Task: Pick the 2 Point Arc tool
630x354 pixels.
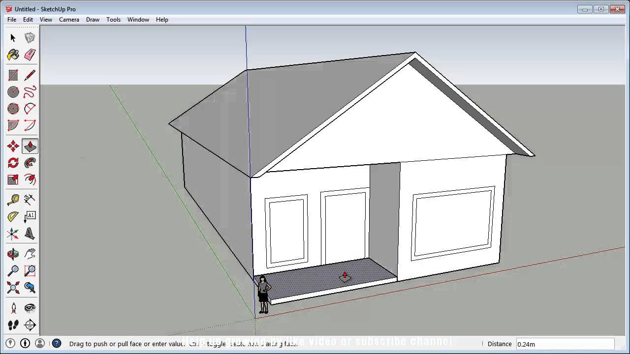Action: (x=30, y=125)
